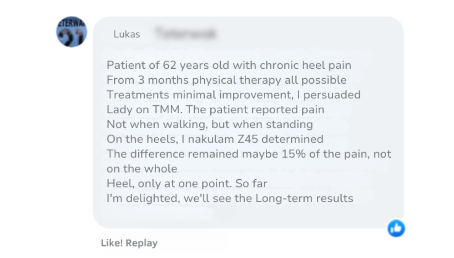Click the line starting "Patient of 62 years"
454x258 pixels.
tap(229, 65)
